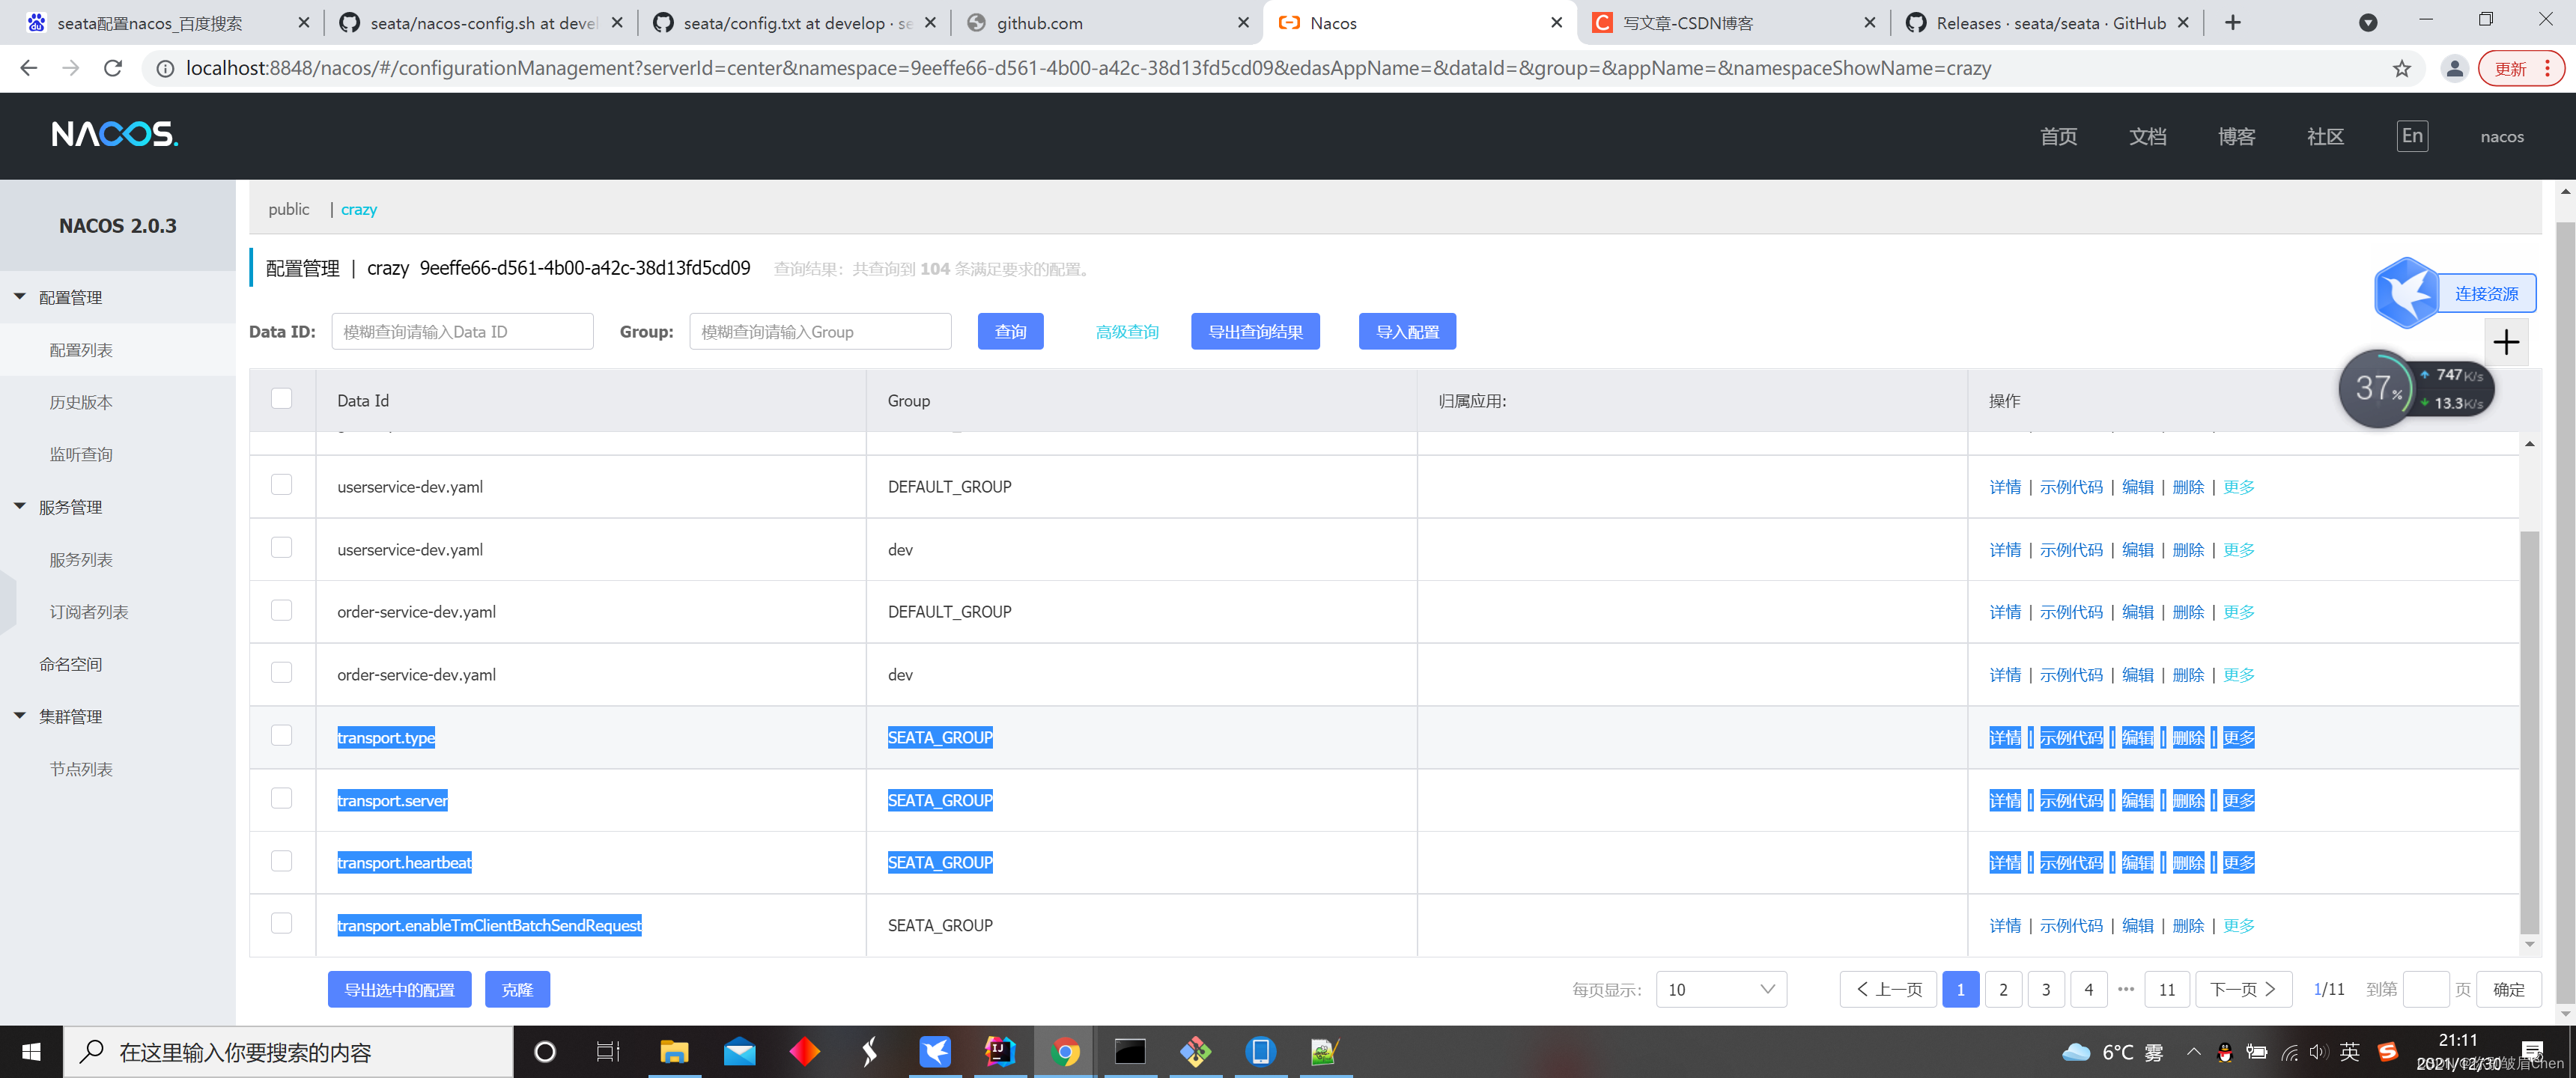2576x1078 pixels.
Task: Click 编辑 link for transport.server row
Action: pos(2137,800)
